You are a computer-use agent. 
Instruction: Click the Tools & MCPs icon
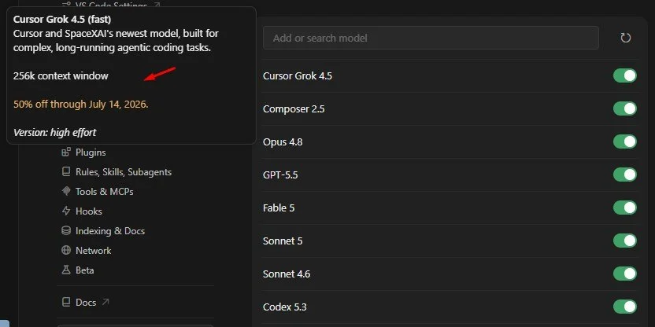point(66,192)
